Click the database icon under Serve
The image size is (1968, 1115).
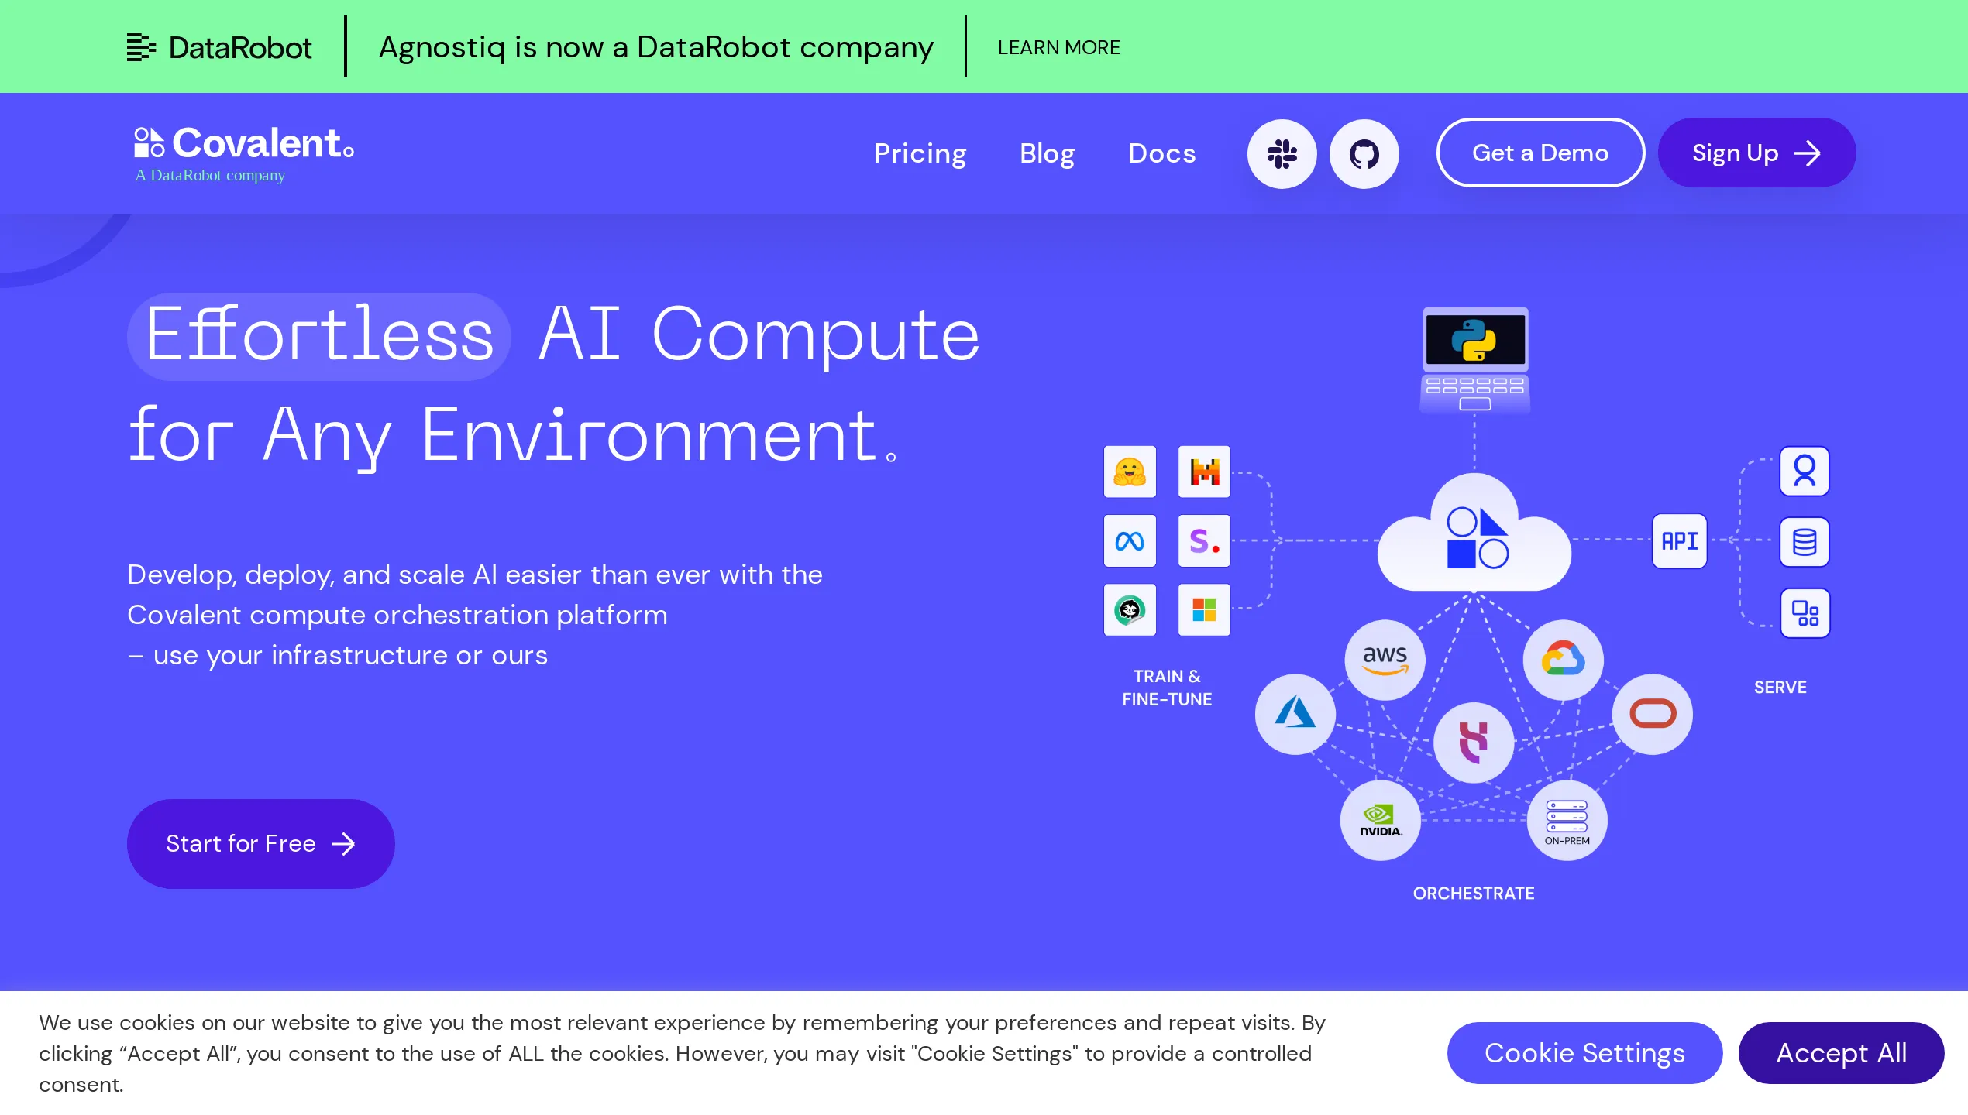pyautogui.click(x=1805, y=542)
